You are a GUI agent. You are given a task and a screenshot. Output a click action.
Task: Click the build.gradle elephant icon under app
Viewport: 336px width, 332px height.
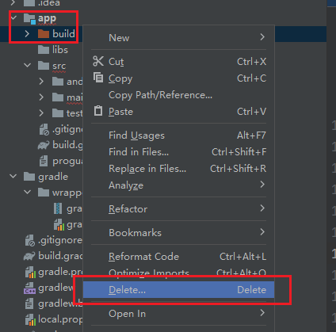[44, 145]
